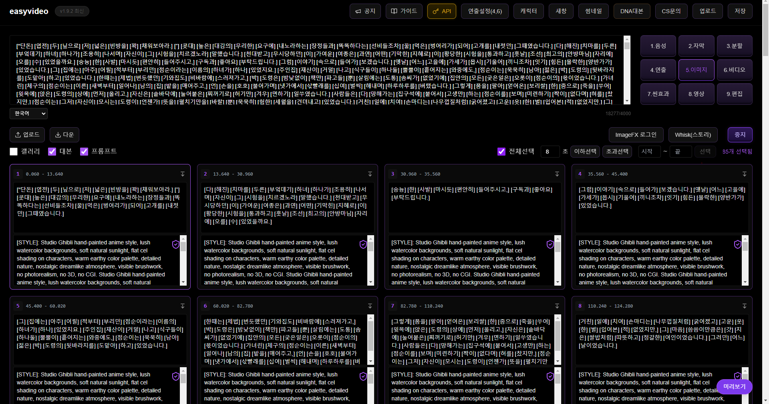Click the ImageFX 로그인 button

[x=636, y=135]
